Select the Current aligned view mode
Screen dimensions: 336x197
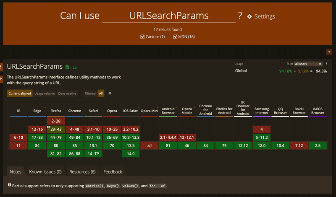pos(20,93)
